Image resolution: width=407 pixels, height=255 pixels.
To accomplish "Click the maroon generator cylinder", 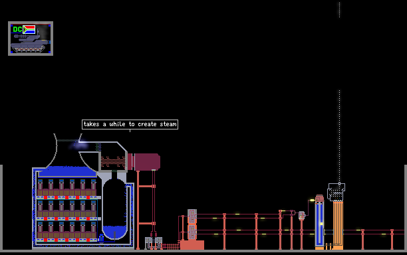I will 146,162.
